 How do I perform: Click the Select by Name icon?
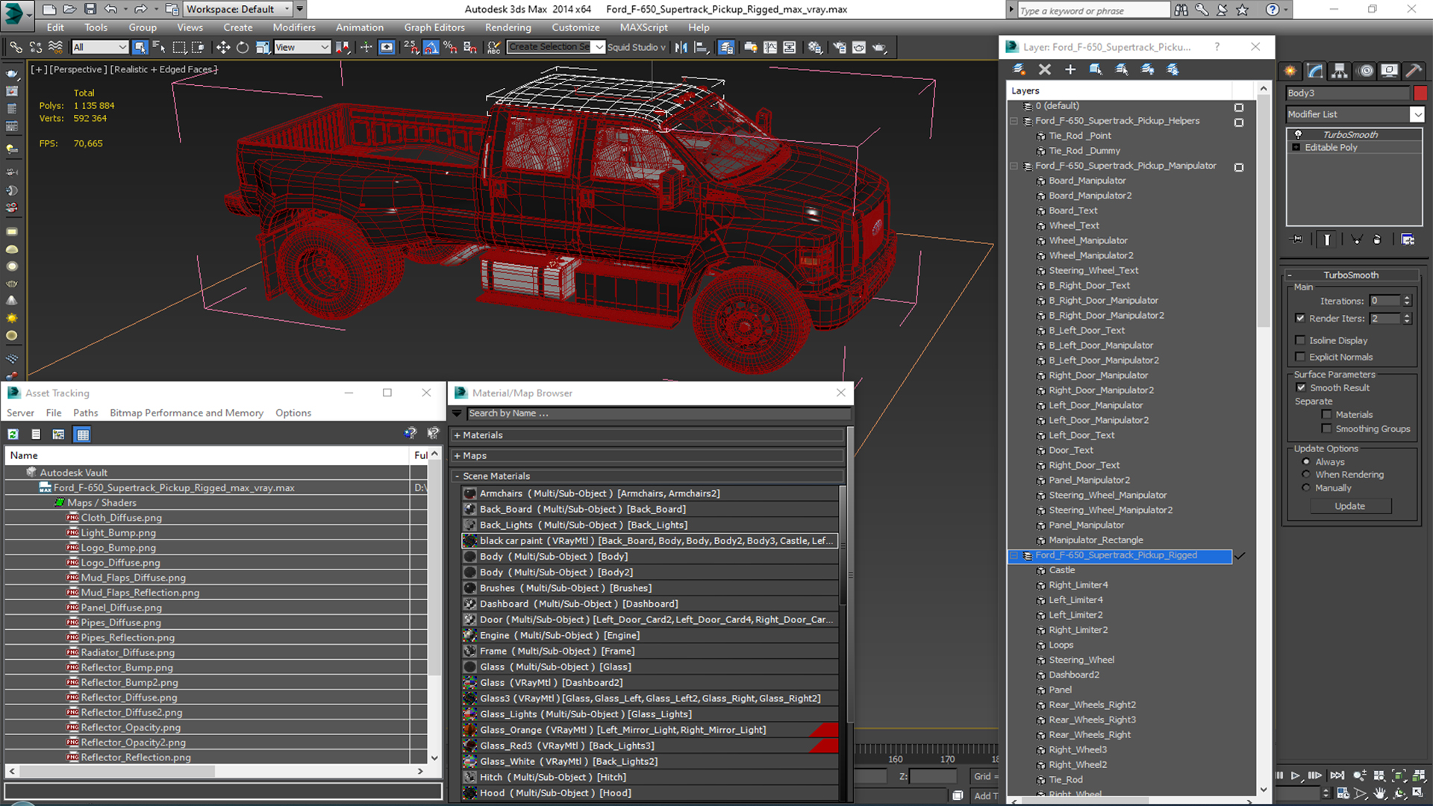[159, 47]
